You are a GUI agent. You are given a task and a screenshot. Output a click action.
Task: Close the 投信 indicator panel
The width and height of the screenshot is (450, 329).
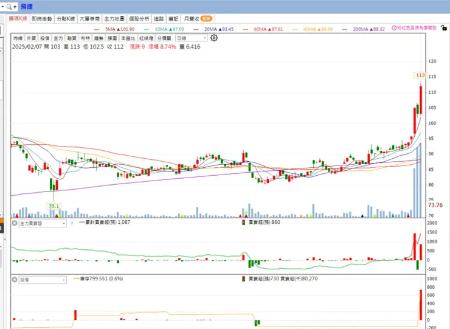tap(15, 279)
